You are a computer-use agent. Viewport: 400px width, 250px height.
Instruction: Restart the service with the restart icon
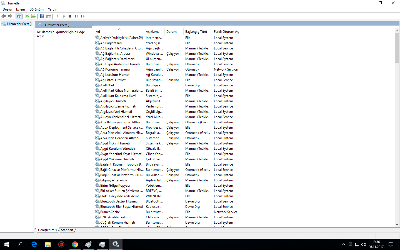coord(83,16)
